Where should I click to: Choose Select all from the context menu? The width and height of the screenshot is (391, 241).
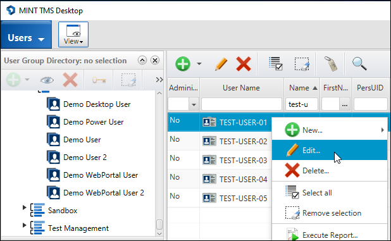(x=330, y=193)
